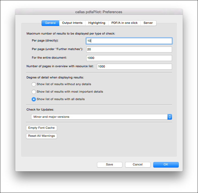The width and height of the screenshot is (198, 193).
Task: Focus the For the entire document field
Action: 129,58
